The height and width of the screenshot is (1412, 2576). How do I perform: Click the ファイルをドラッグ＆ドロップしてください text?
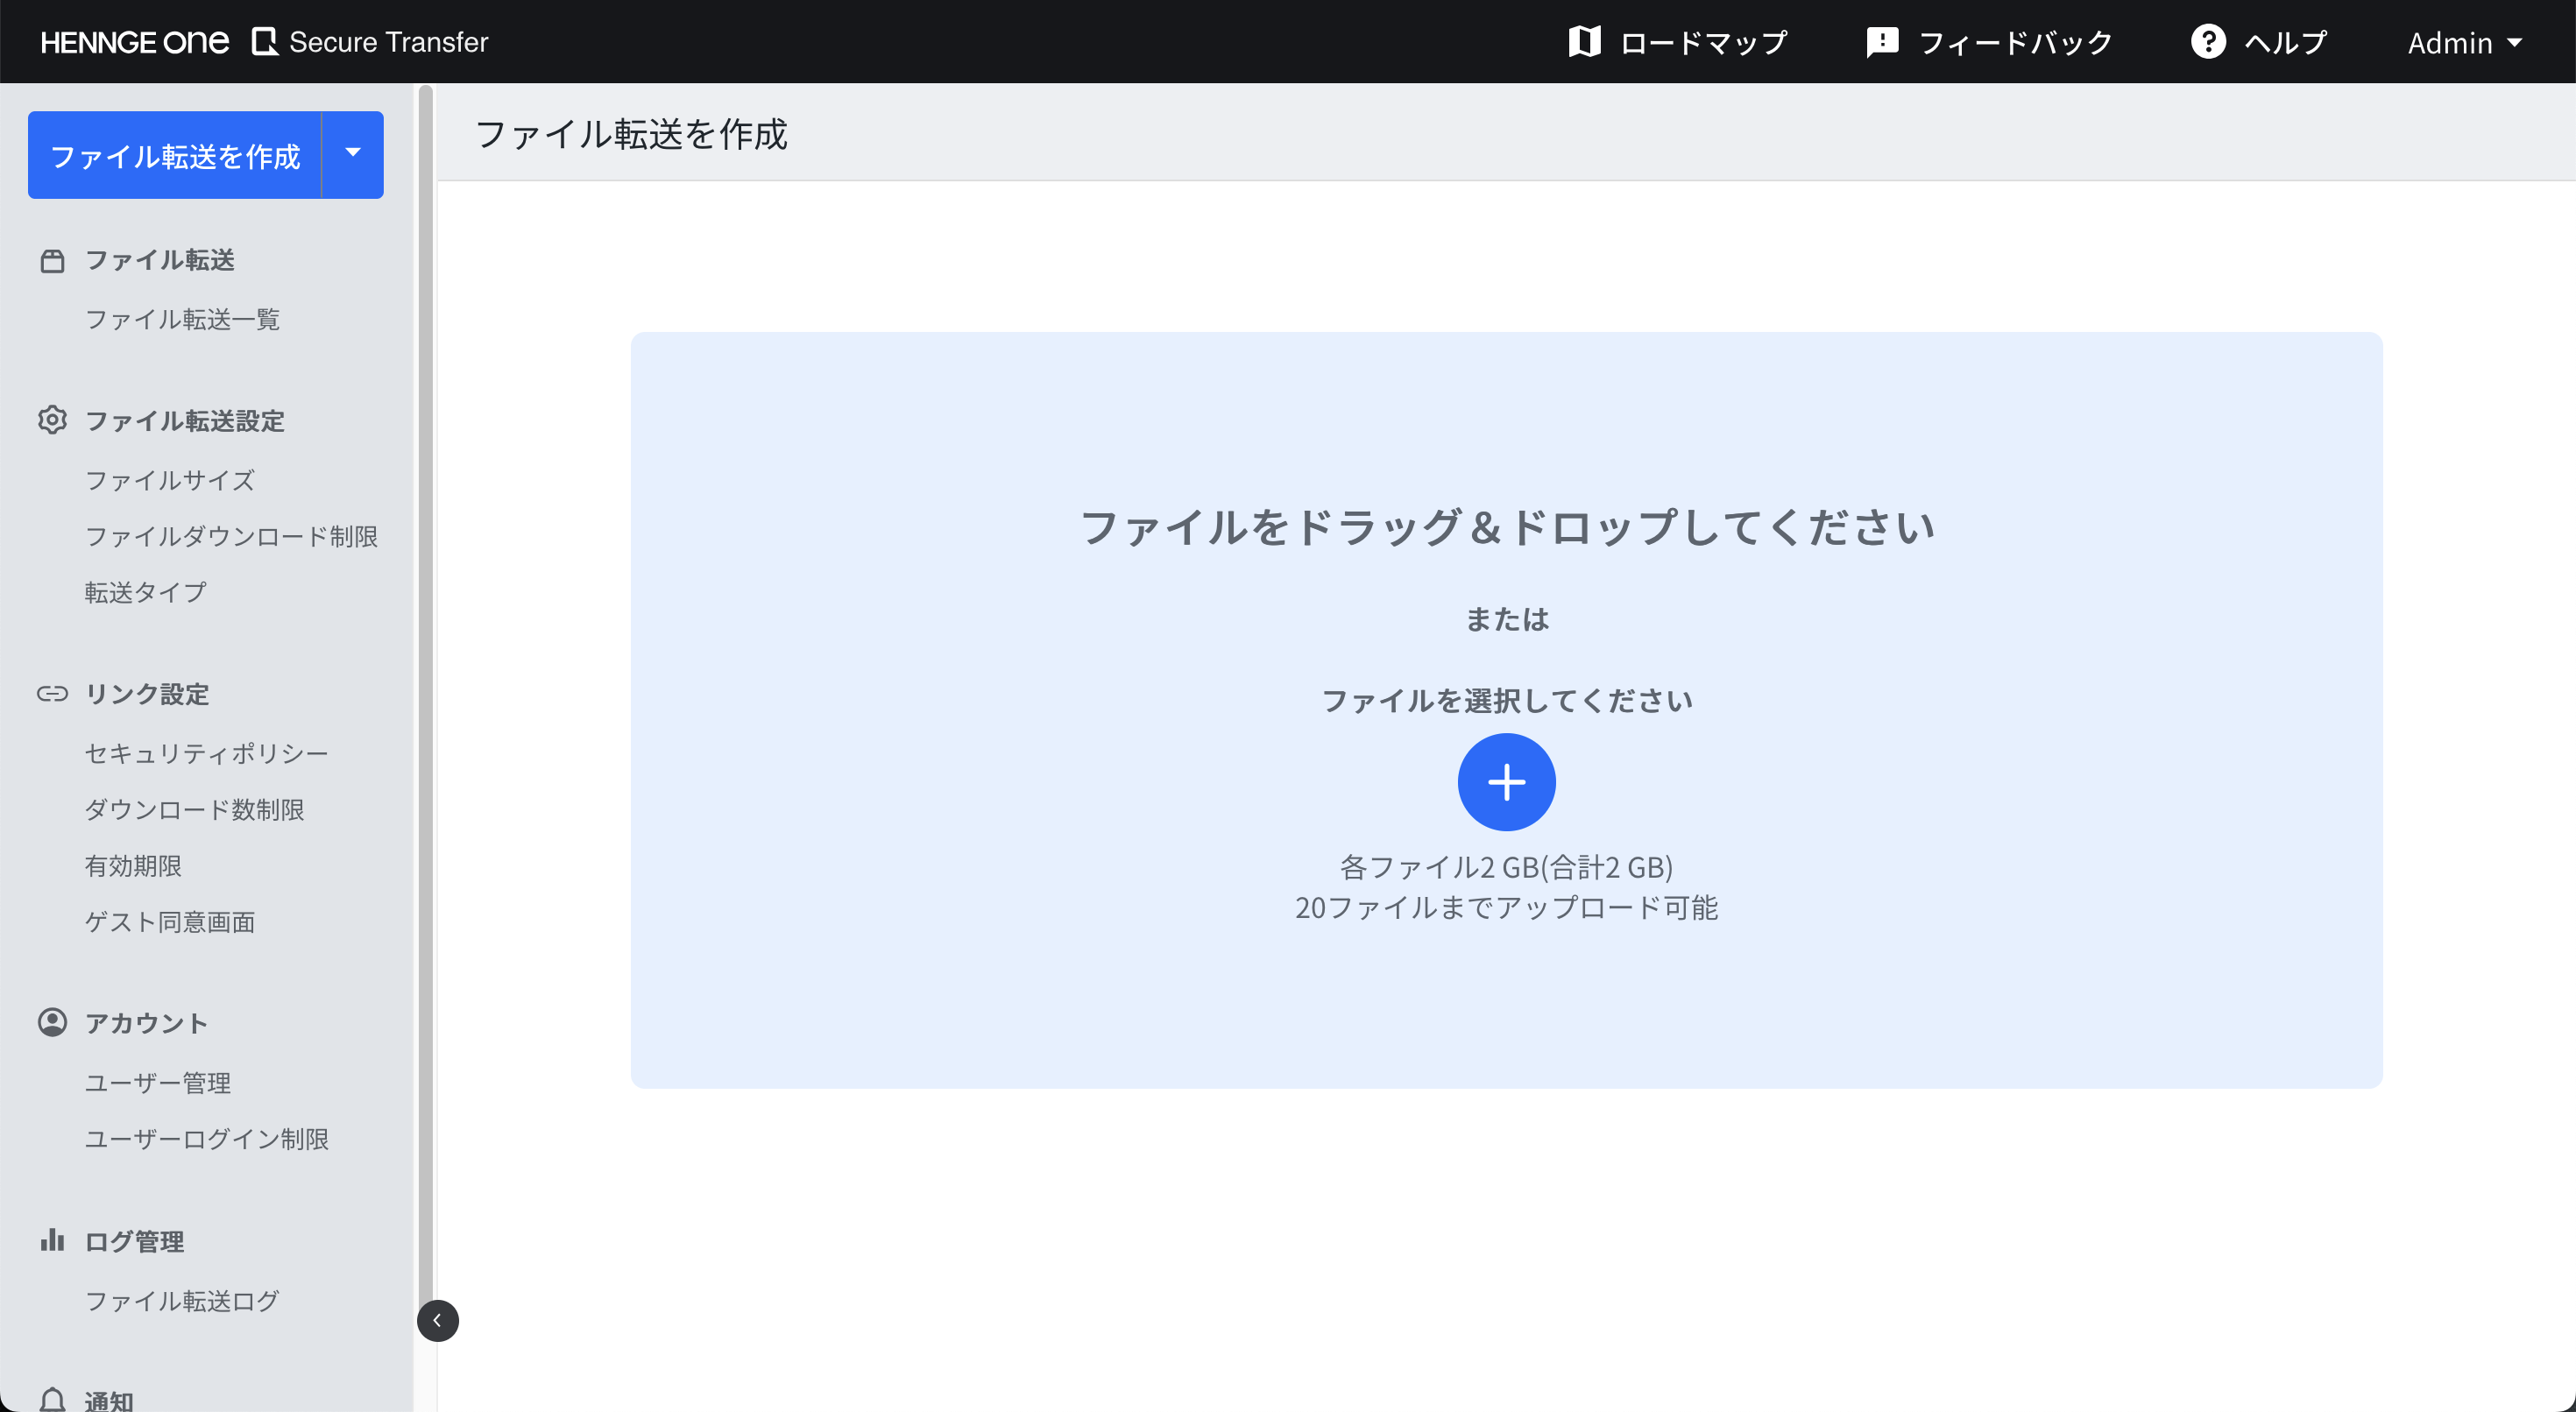coord(1507,526)
